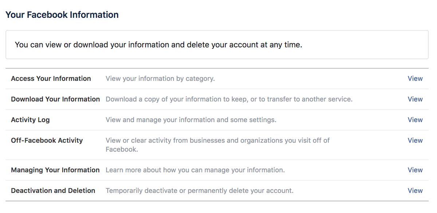This screenshot has height=213, width=437.
Task: Click the account deletion notice box
Action: tap(217, 44)
